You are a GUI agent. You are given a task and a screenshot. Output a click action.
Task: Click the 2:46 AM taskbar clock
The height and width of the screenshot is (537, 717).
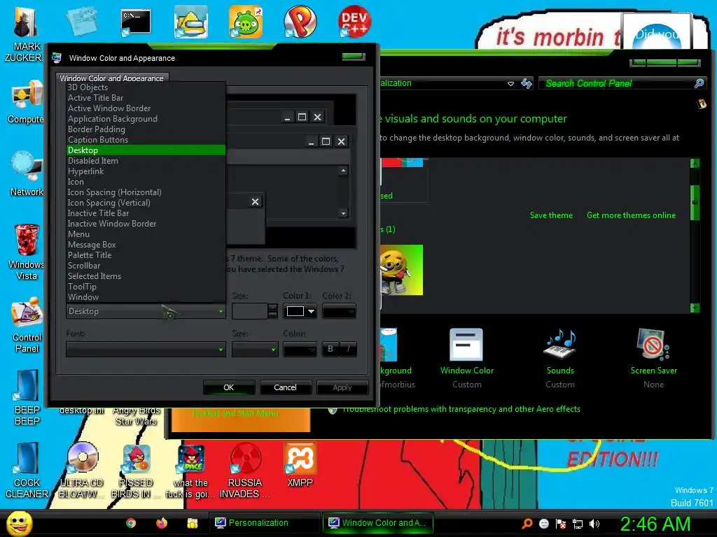[655, 524]
